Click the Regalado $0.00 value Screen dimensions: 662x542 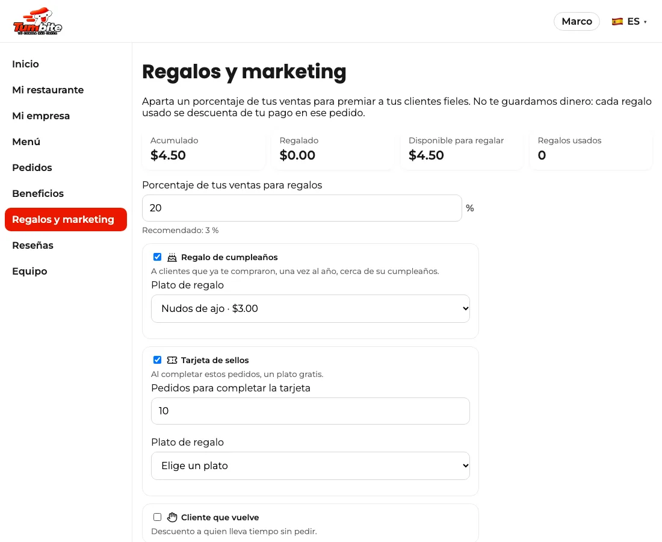(297, 155)
